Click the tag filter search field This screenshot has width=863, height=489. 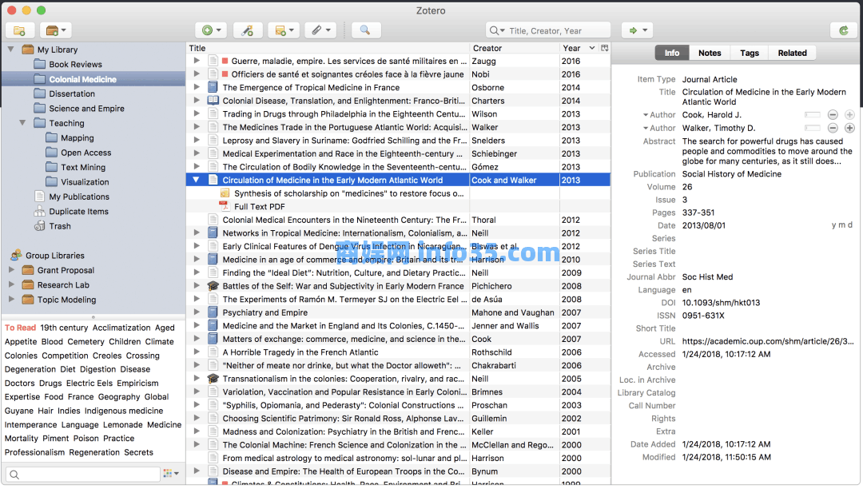pos(83,474)
